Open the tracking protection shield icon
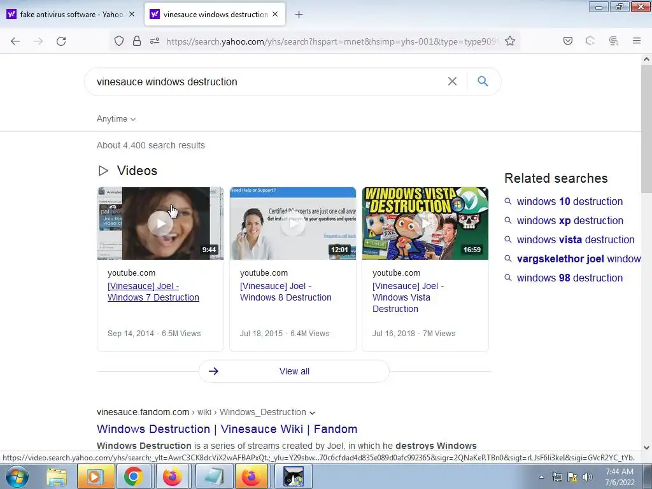 pyautogui.click(x=119, y=41)
